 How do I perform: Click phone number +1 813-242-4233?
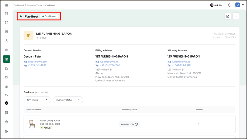point(37,65)
